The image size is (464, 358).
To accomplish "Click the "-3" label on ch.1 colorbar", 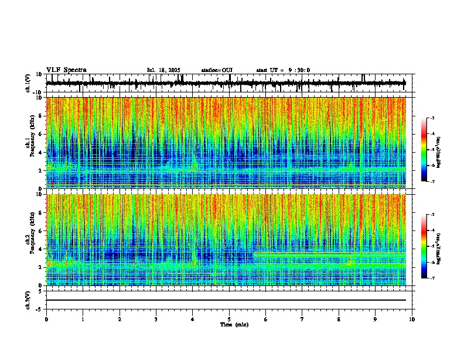I will (x=432, y=118).
